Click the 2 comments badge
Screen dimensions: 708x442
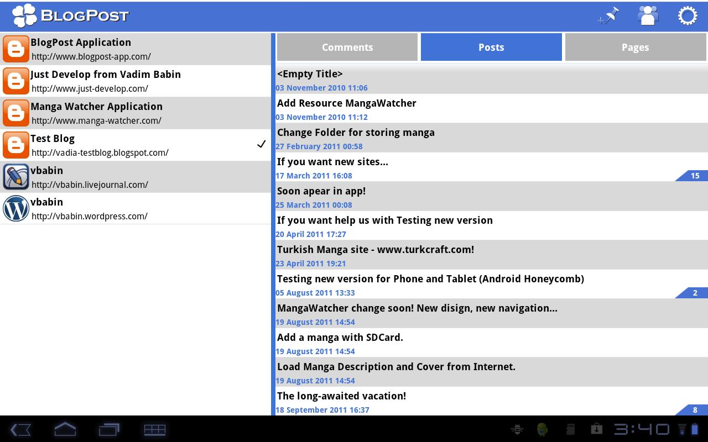point(693,293)
